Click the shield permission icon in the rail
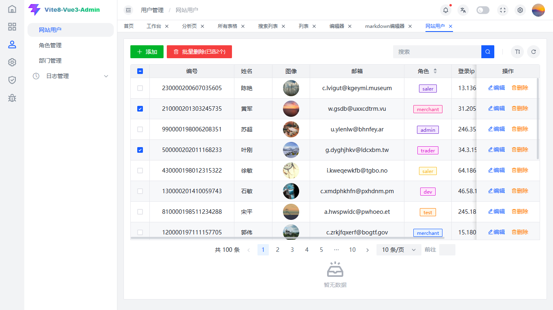553x310 pixels. click(x=12, y=80)
